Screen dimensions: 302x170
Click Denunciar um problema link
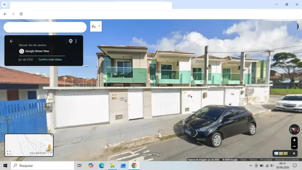tap(287, 160)
